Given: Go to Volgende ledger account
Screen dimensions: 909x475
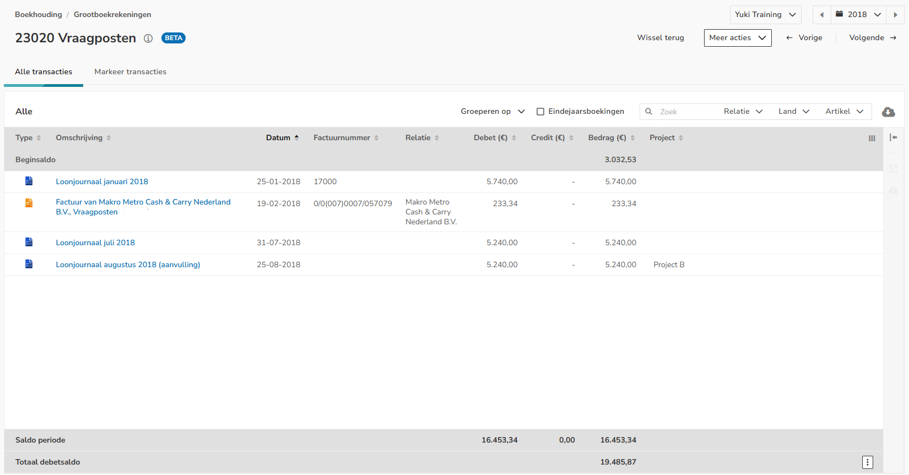Looking at the screenshot, I should (873, 38).
